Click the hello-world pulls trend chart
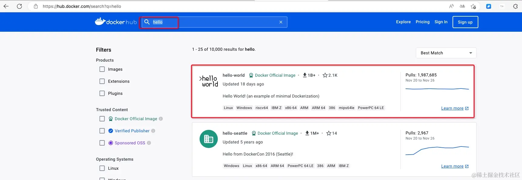This screenshot has height=180, width=522. 437,89
